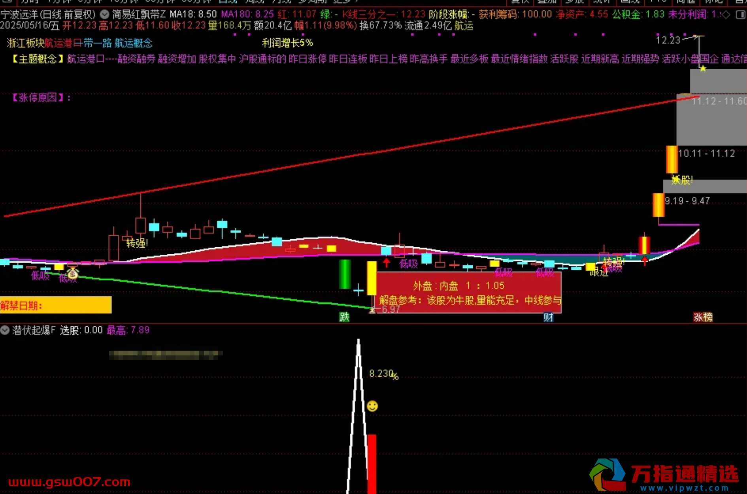Screen dimensions: 747x494
Task: Toggle the side panel icon at top-right
Action: click(740, 15)
